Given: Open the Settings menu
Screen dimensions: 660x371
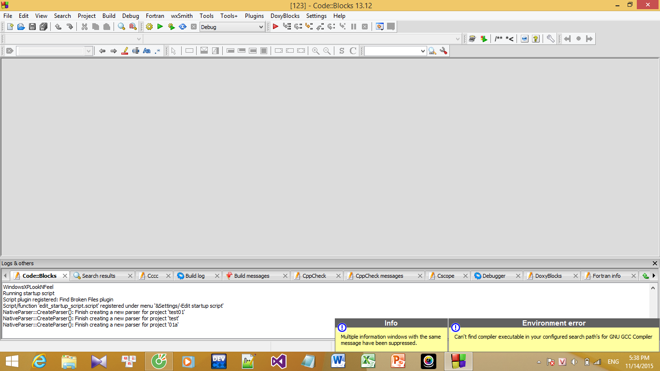Looking at the screenshot, I should click(316, 15).
